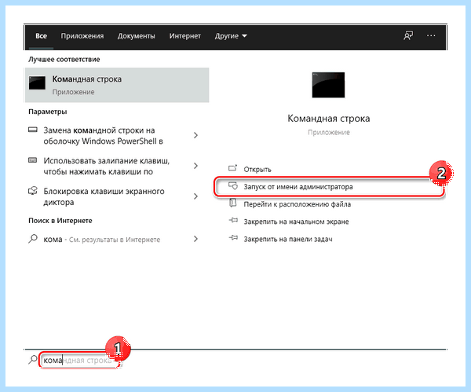Select Командная строка best match result
This screenshot has width=471, height=392.
click(117, 85)
